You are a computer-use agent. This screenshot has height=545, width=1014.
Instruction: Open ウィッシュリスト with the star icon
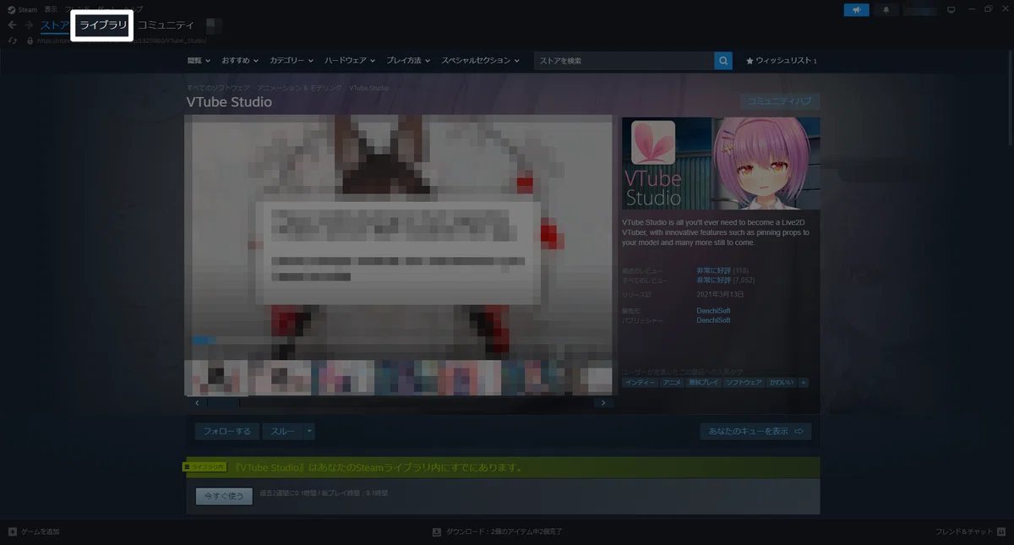coord(781,61)
